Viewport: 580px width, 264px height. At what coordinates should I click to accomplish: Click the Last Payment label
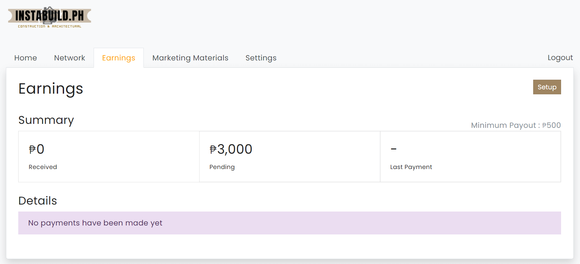click(x=411, y=167)
